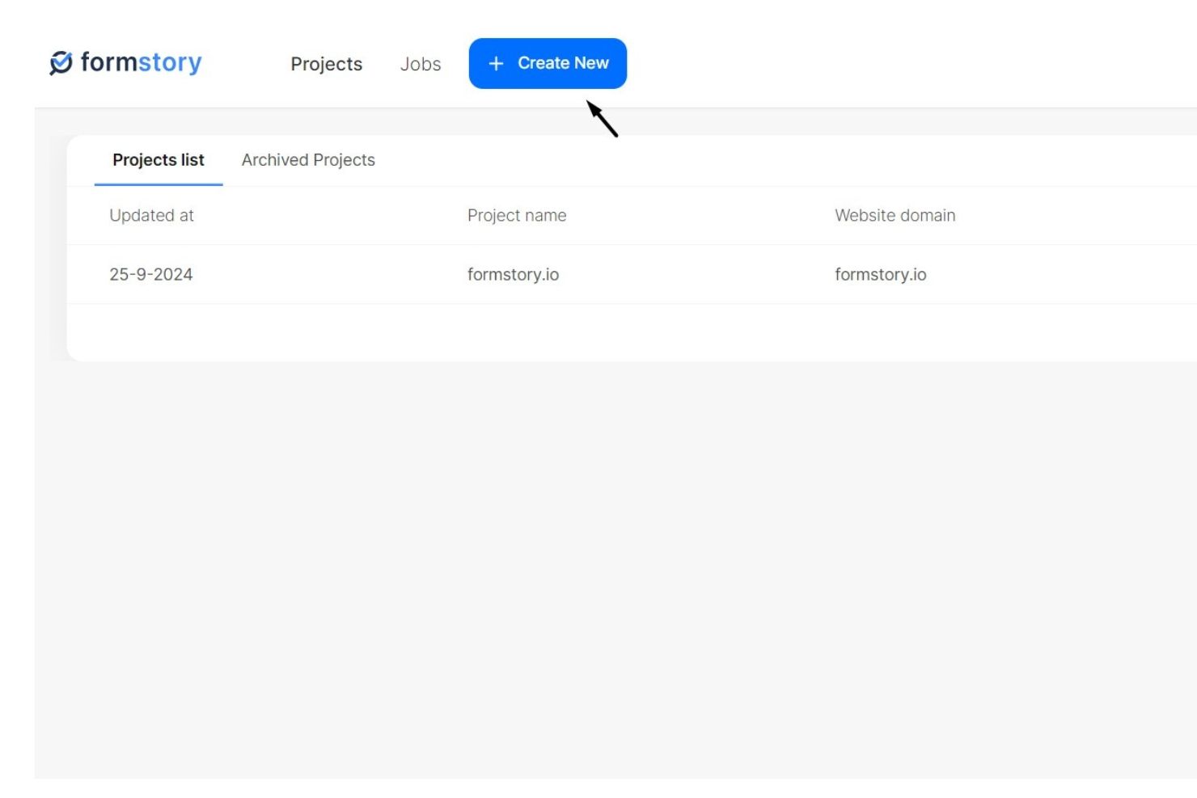Open the Projects navigation item
This screenshot has width=1197, height=798.
[326, 64]
